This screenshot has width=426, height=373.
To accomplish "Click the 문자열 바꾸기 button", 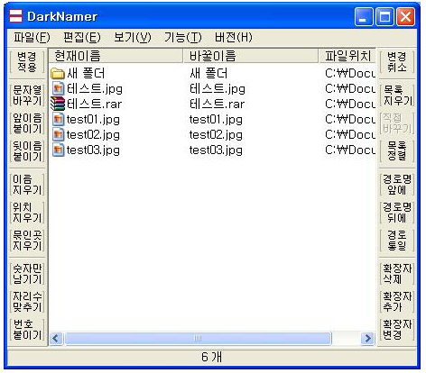I will [27, 96].
